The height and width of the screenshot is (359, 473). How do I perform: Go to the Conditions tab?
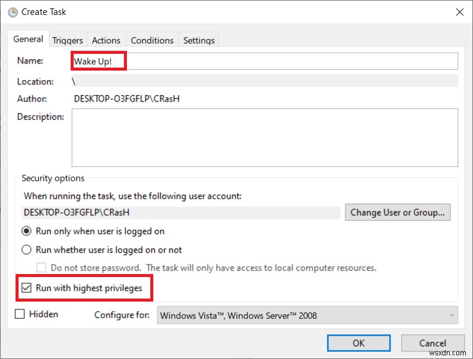pyautogui.click(x=152, y=40)
